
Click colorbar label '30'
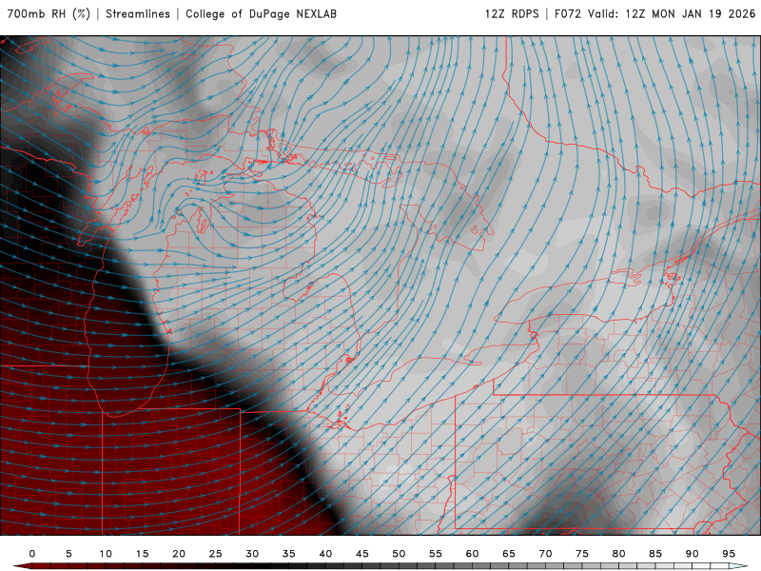(x=252, y=554)
